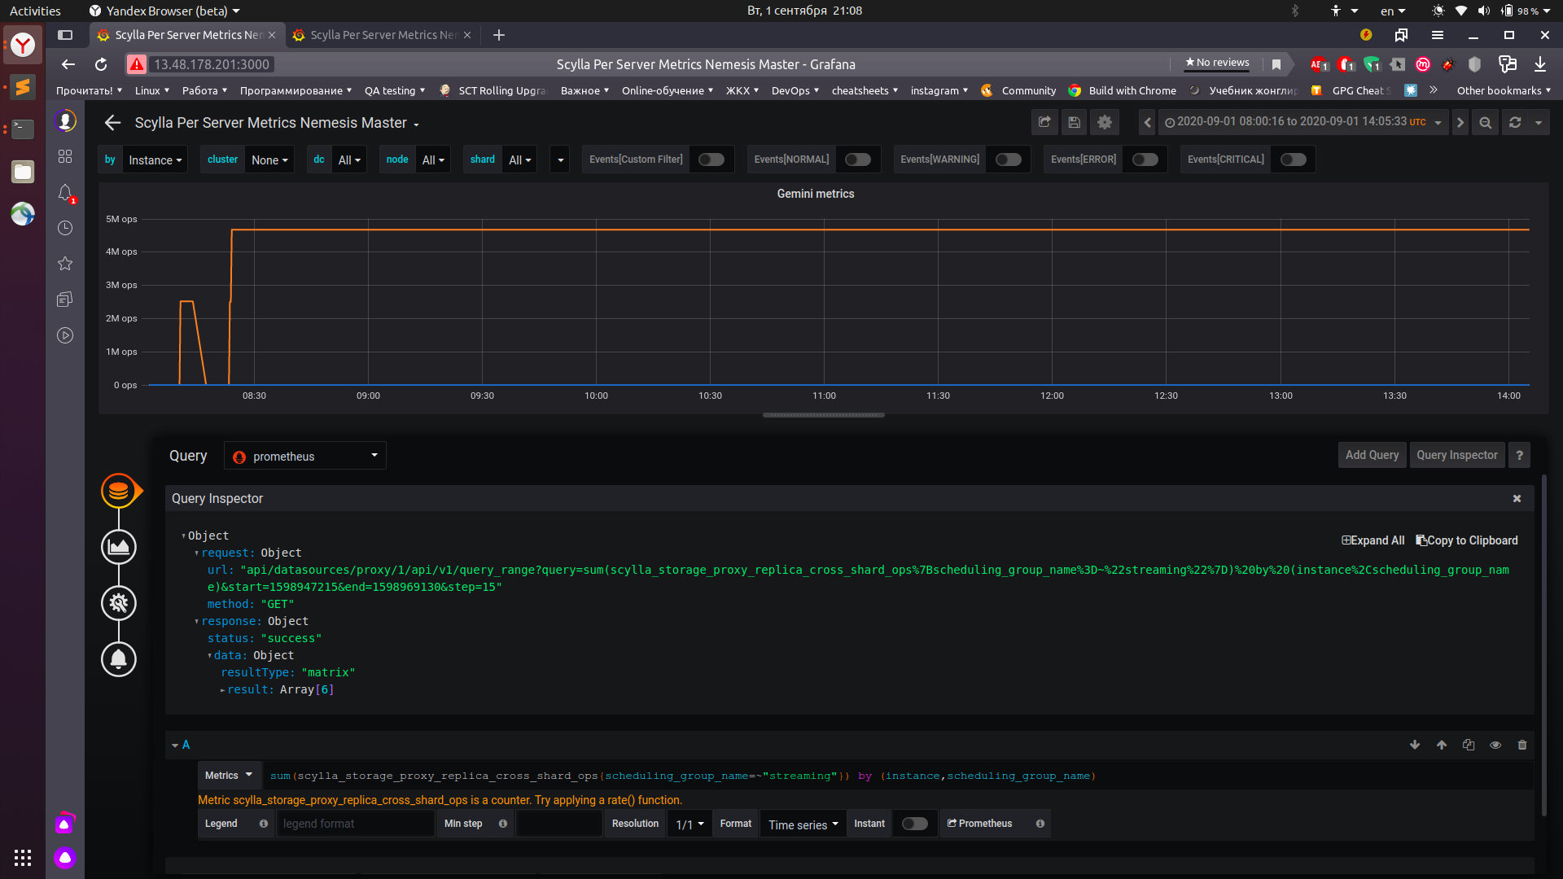Viewport: 1563px width, 879px height.
Task: Click the legend format input field
Action: 355,824
